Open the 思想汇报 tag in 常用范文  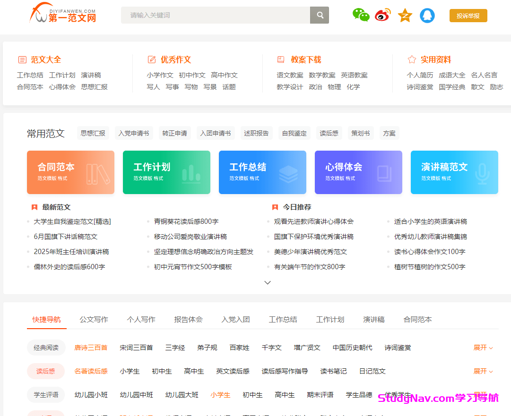click(x=93, y=133)
